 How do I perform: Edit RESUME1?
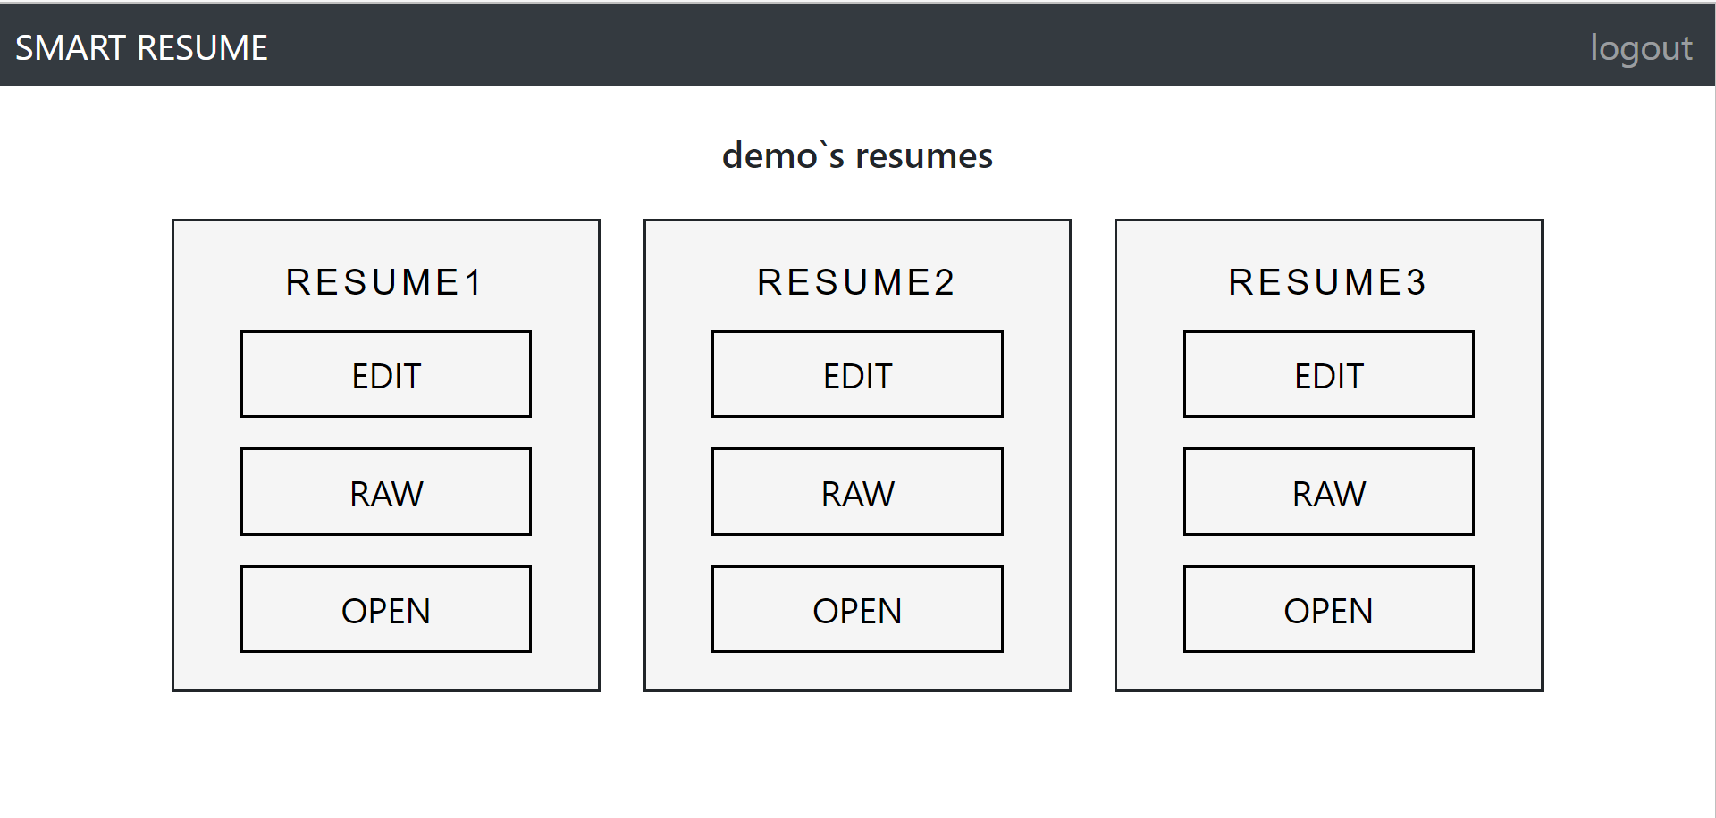coord(386,374)
